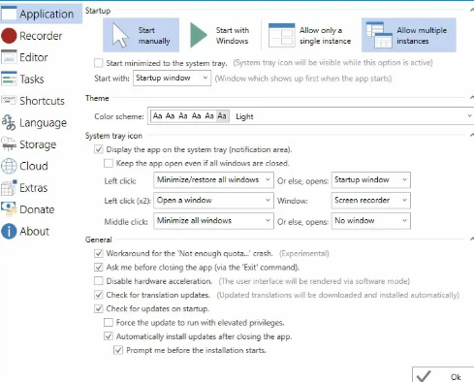This screenshot has height=382, width=474.
Task: Enable Keep the app open checkbox
Action: pyautogui.click(x=109, y=163)
